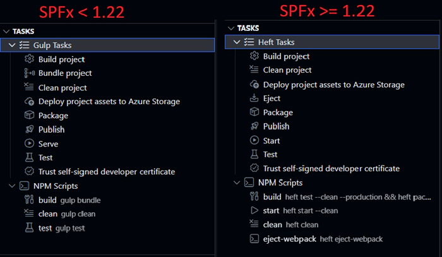
Task: Run Trust self-signed developer certificate in Heft Tasks
Action: point(331,169)
